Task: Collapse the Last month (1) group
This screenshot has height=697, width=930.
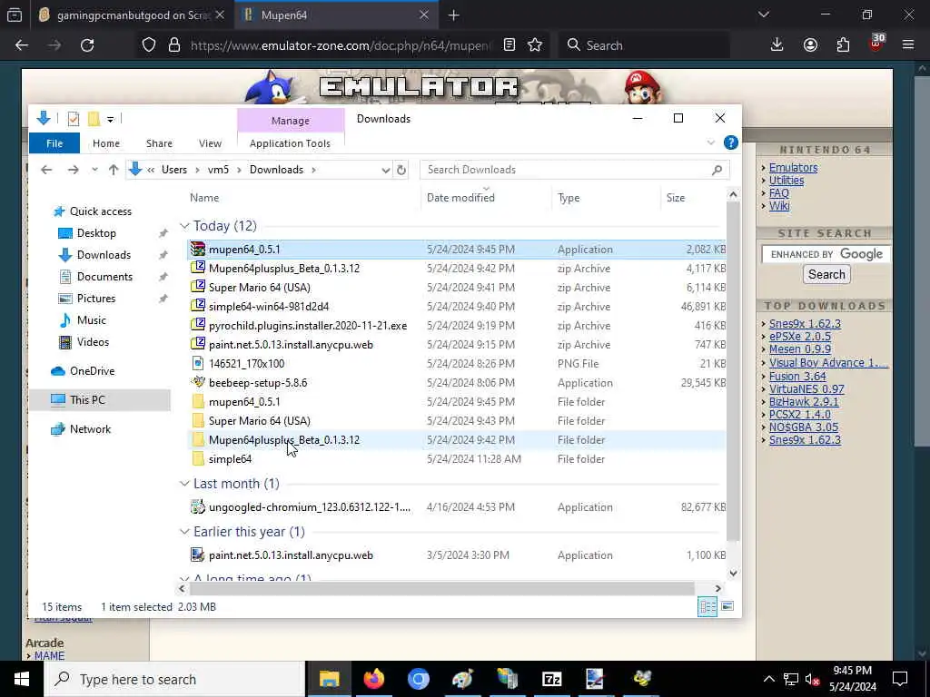Action: (x=184, y=484)
